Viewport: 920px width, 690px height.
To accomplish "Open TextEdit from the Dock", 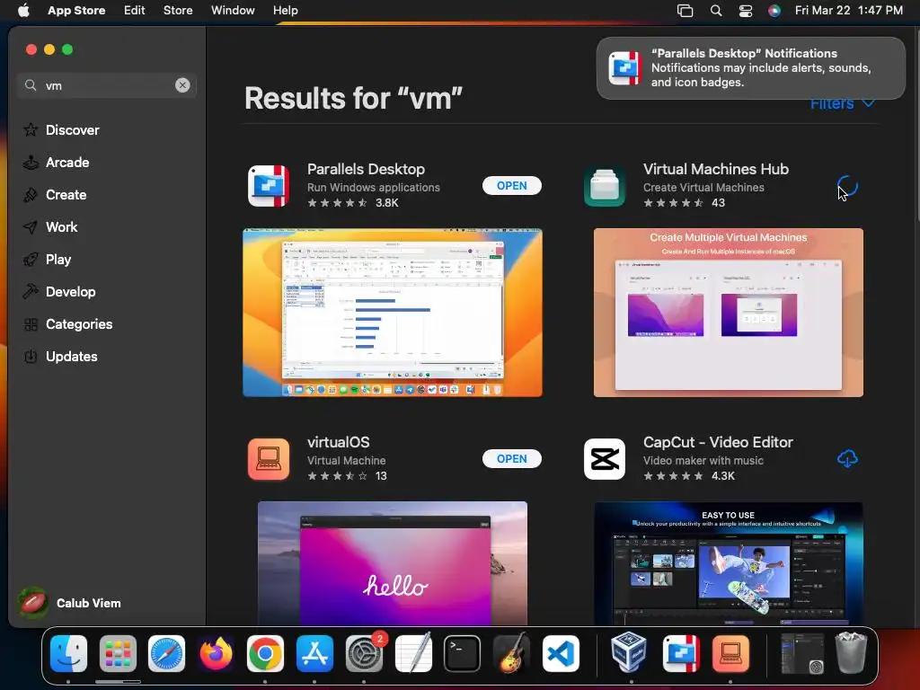I will coord(413,653).
